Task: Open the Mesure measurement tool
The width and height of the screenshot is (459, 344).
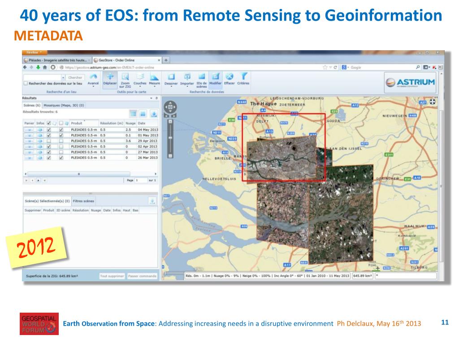Action: pyautogui.click(x=154, y=80)
